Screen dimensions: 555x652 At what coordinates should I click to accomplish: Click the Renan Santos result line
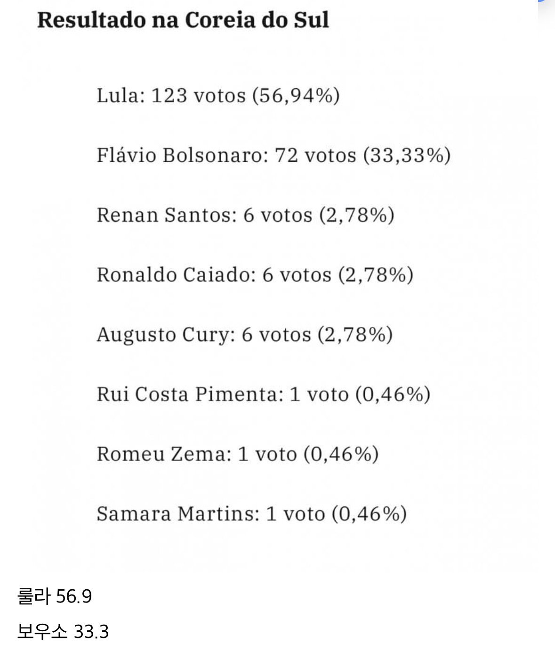(x=245, y=215)
